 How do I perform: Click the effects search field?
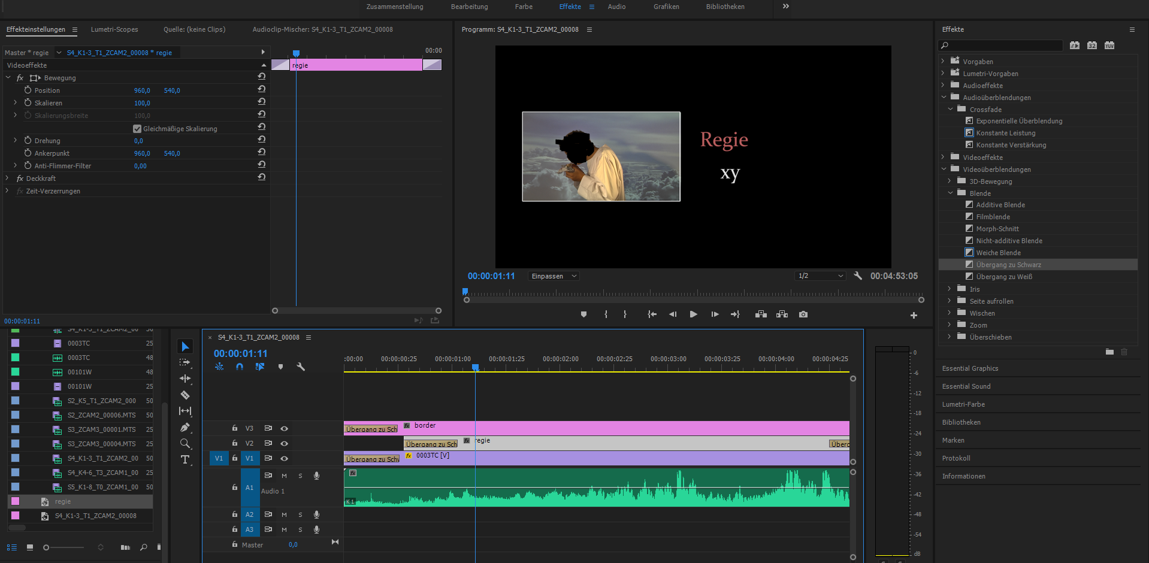point(1001,46)
